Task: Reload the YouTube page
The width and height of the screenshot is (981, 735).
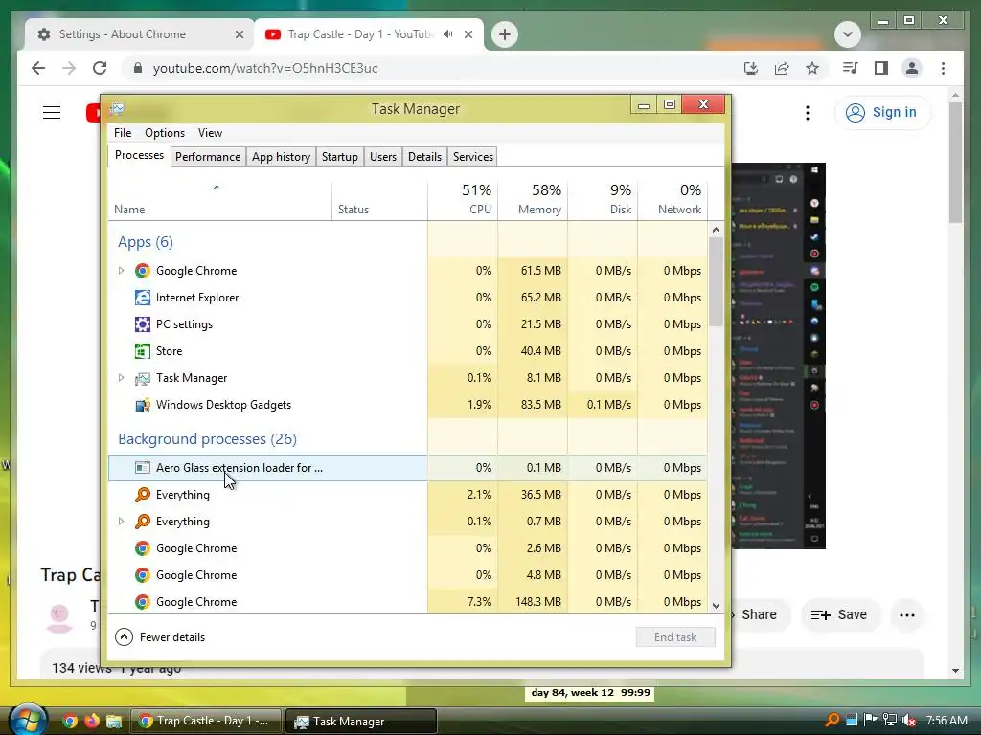Action: pyautogui.click(x=100, y=68)
